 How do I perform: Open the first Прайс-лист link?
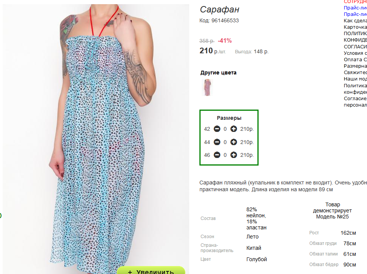point(355,8)
